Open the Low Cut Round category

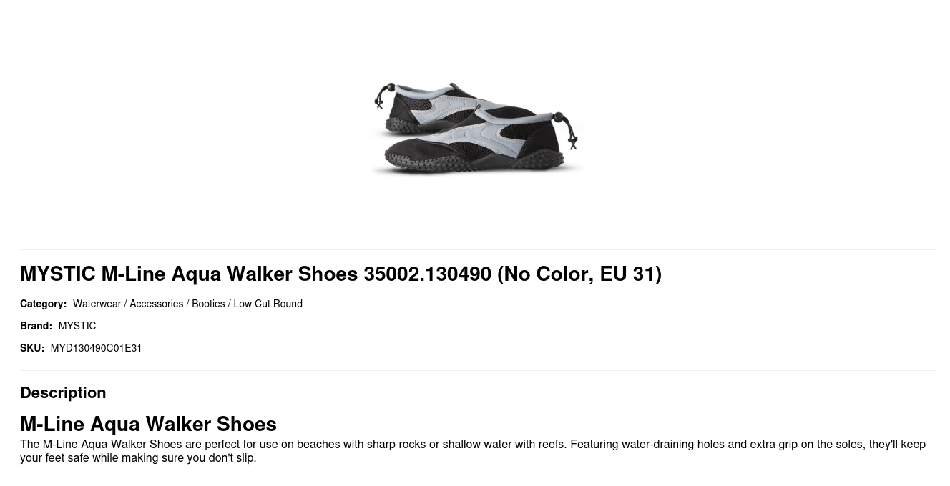268,304
